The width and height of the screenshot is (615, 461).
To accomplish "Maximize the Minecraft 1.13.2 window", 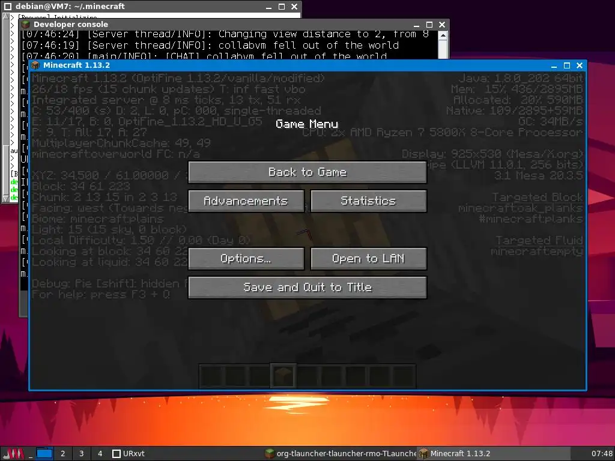I will point(567,65).
